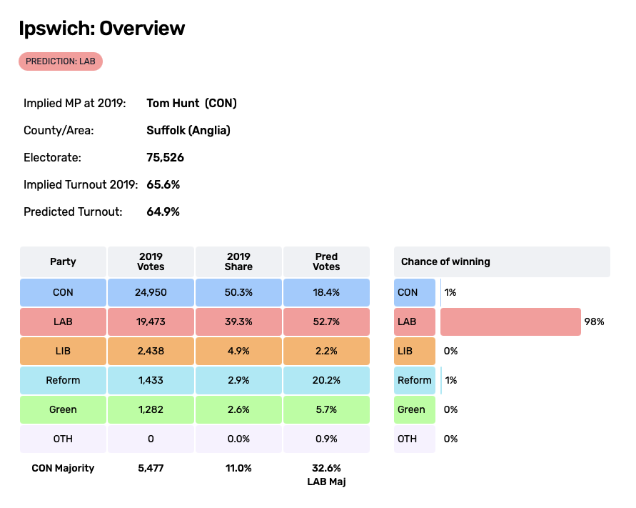Select the Party column header

(63, 262)
